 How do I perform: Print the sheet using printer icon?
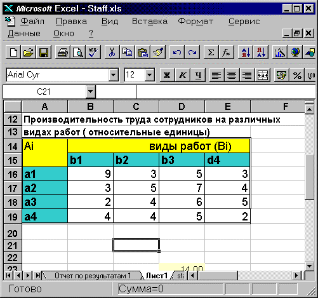pos(63,52)
